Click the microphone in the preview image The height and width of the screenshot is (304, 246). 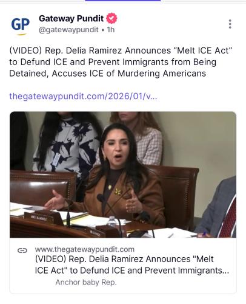coord(101,198)
